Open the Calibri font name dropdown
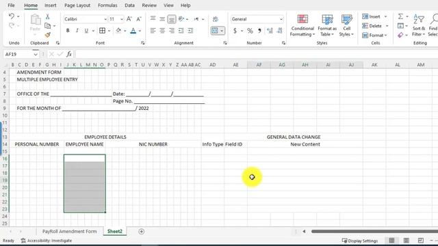The height and width of the screenshot is (246, 438). (105, 19)
